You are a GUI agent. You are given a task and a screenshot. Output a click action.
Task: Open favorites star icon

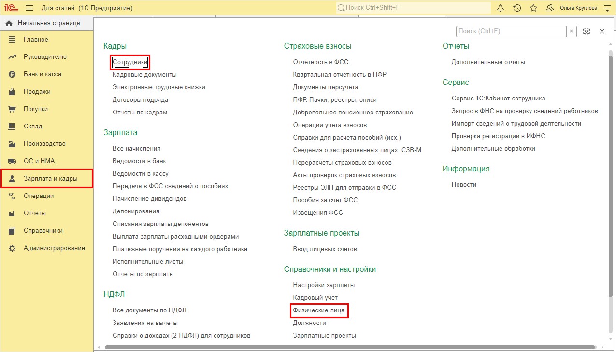pyautogui.click(x=533, y=8)
